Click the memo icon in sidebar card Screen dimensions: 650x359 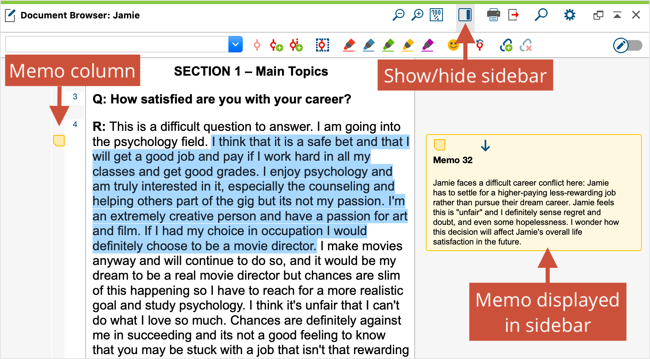(x=440, y=145)
